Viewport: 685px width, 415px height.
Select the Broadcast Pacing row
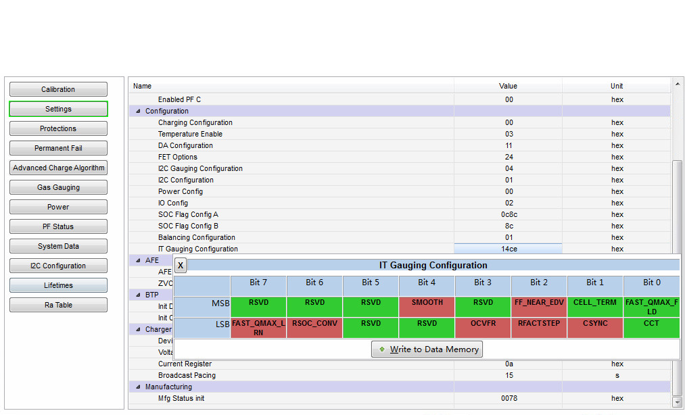click(400, 375)
